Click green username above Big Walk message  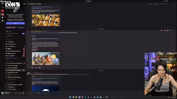pyautogui.click(x=35, y=31)
